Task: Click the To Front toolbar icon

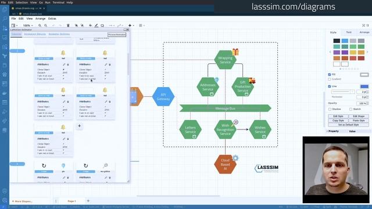Action: click(76, 26)
